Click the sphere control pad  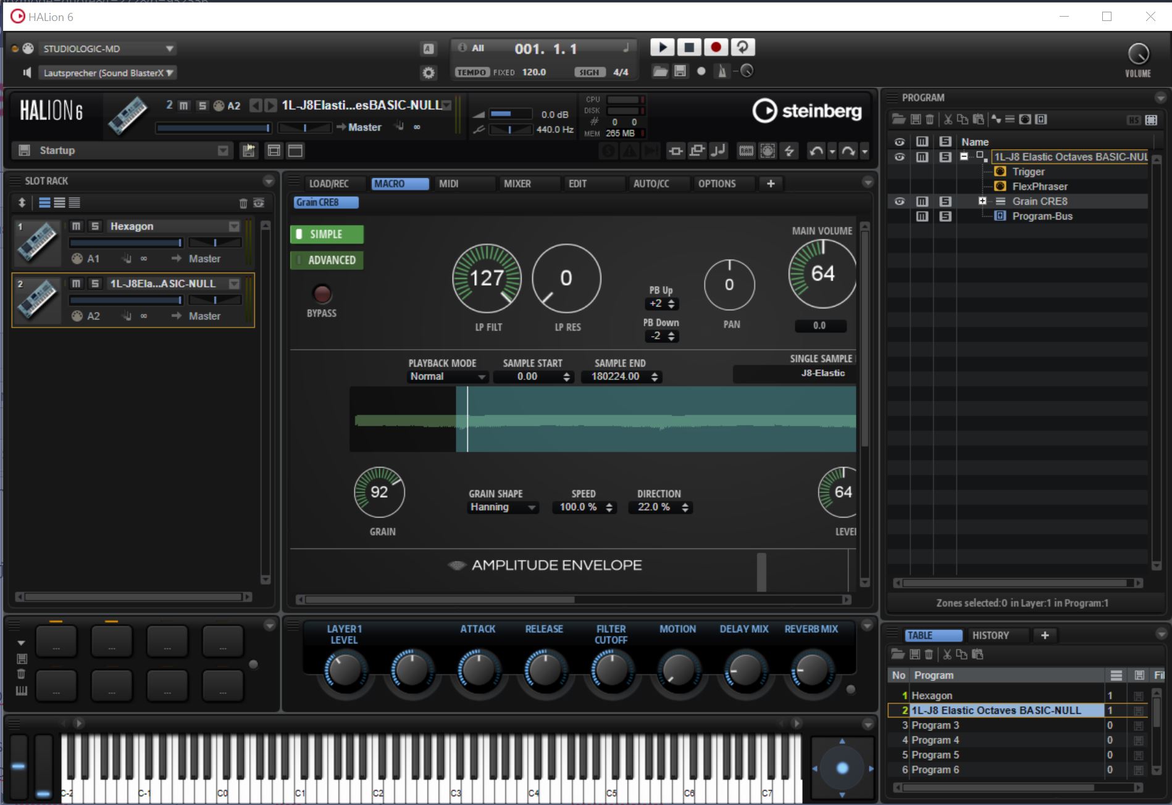point(842,768)
